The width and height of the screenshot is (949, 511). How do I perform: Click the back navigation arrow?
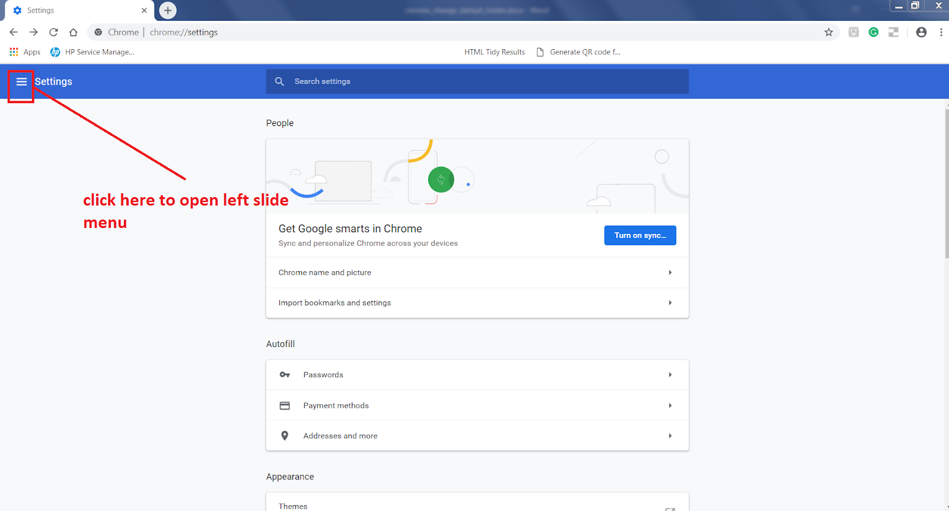point(14,32)
